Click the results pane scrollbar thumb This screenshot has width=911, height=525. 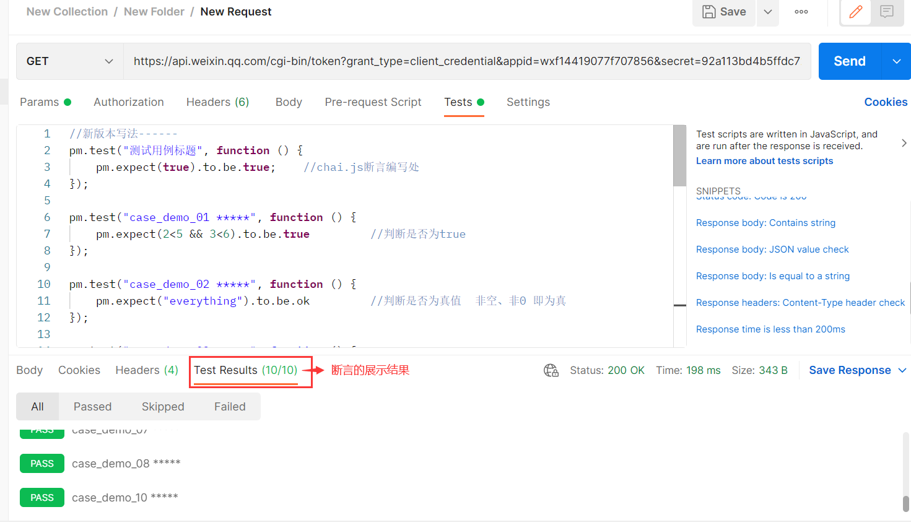pos(905,503)
